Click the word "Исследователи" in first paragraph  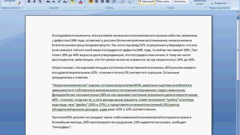[63, 36]
